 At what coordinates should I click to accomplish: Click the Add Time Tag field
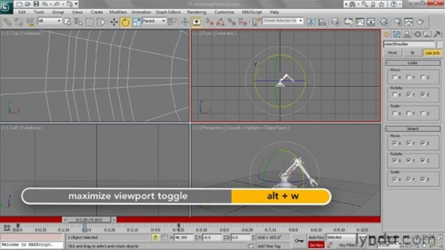[x=273, y=246]
